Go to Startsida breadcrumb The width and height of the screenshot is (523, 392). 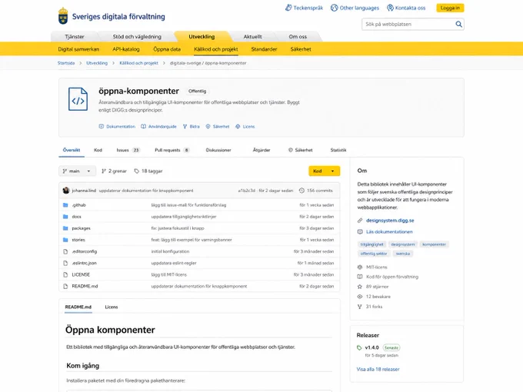click(x=66, y=63)
